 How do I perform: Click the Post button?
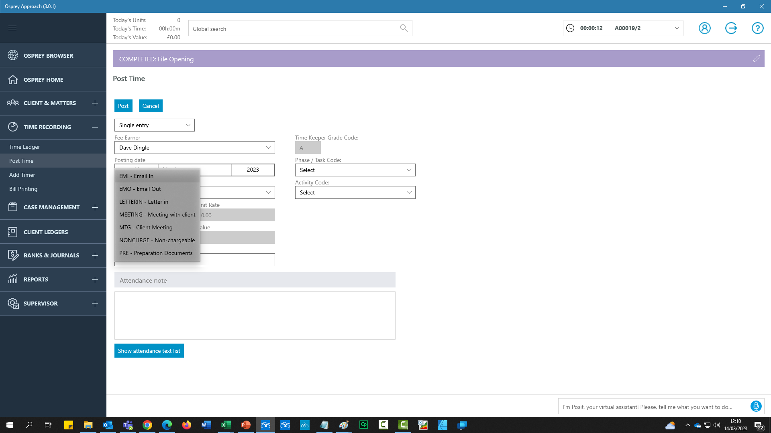123,106
